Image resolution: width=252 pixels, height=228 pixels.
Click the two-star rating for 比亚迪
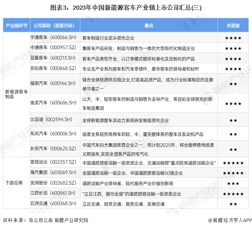pos(233,121)
